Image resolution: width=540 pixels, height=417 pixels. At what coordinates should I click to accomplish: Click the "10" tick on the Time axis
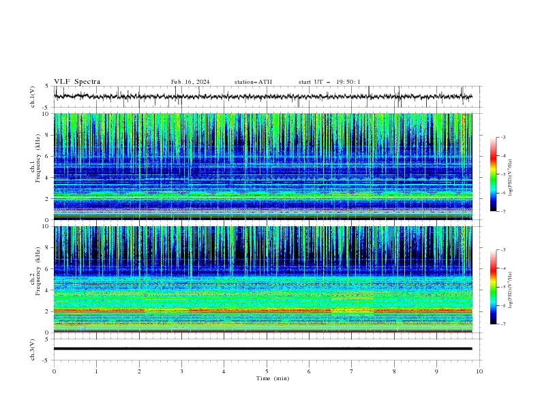[x=479, y=371]
